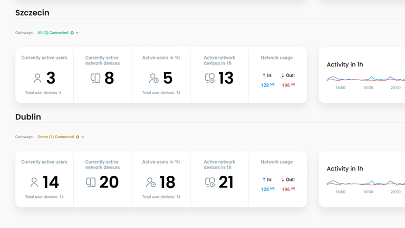Select the Dublin location heading
The image size is (405, 228).
tap(28, 117)
